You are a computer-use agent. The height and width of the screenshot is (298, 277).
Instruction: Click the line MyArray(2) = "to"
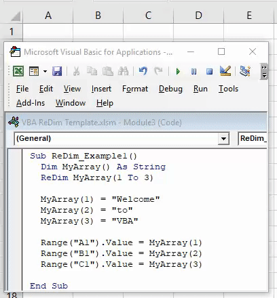pyautogui.click(x=86, y=210)
